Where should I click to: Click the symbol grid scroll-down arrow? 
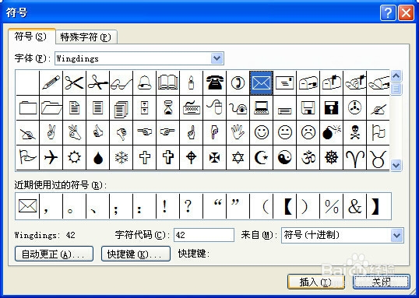click(396, 165)
